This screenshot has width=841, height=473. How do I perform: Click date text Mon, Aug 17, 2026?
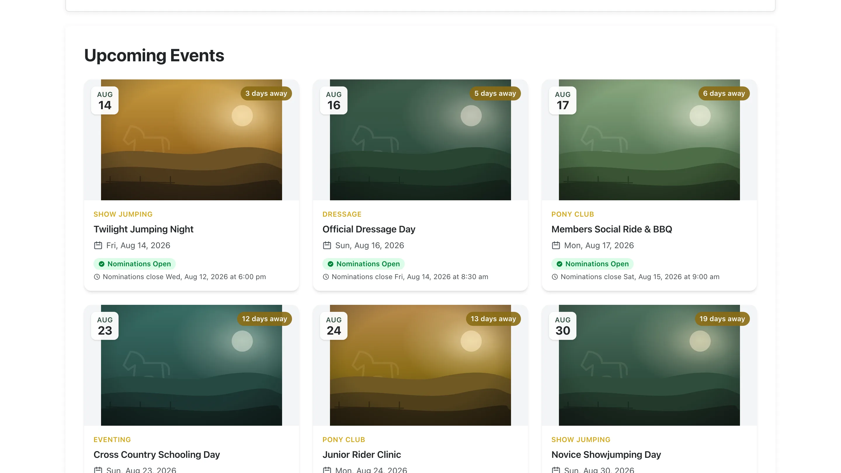tap(599, 245)
